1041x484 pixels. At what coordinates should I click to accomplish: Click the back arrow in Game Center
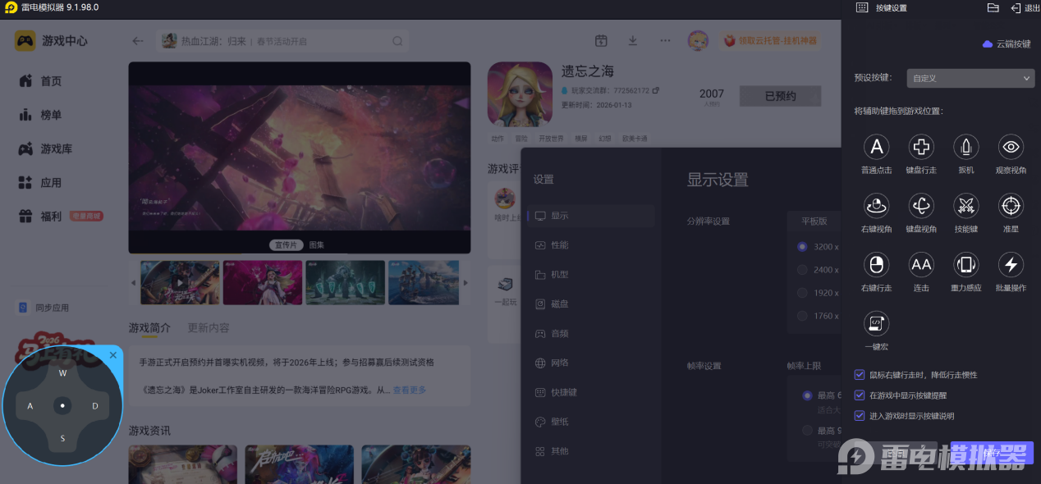[138, 41]
